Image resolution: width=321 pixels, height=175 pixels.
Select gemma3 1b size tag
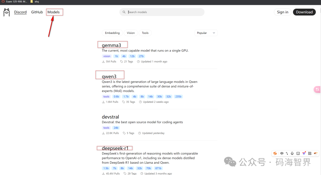[116, 56]
